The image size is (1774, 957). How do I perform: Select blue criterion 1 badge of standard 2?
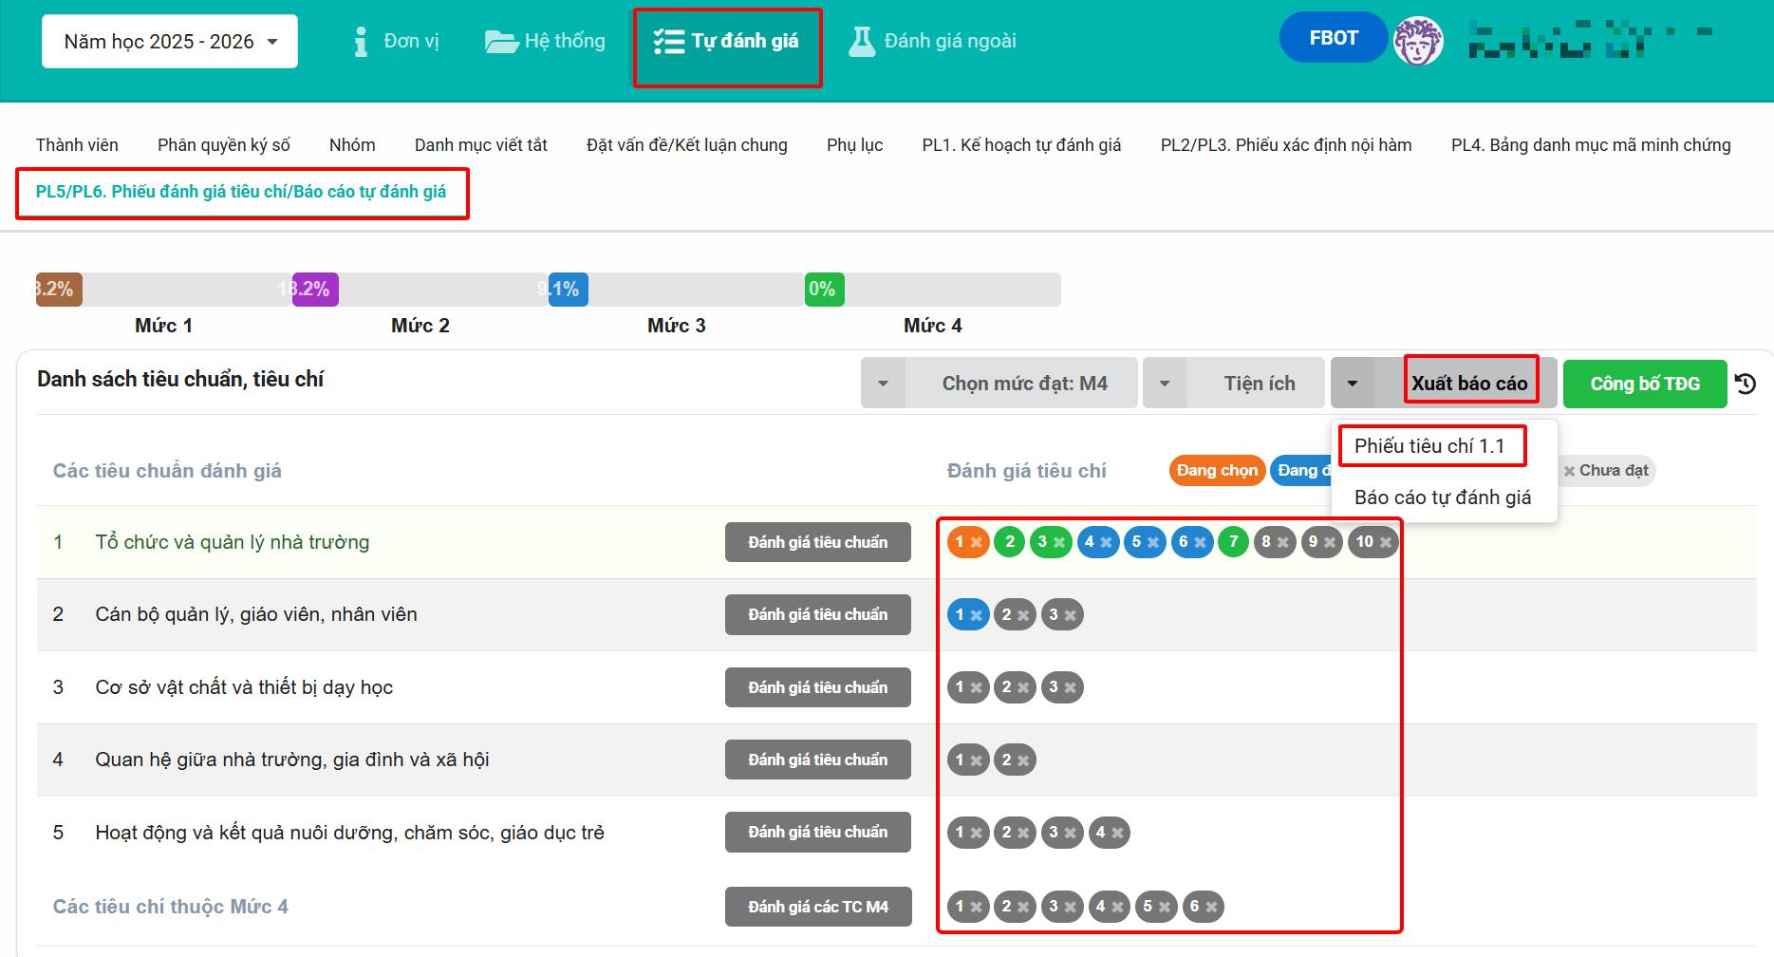click(x=967, y=614)
